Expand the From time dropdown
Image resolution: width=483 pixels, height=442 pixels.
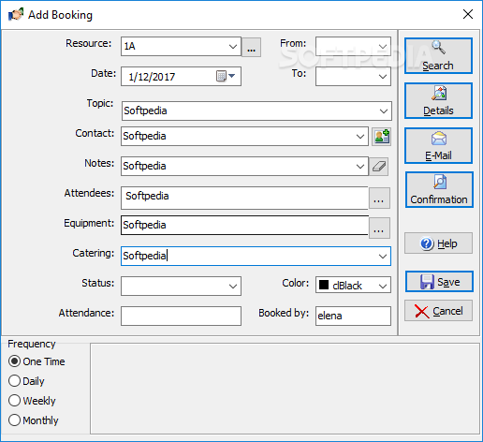(383, 47)
